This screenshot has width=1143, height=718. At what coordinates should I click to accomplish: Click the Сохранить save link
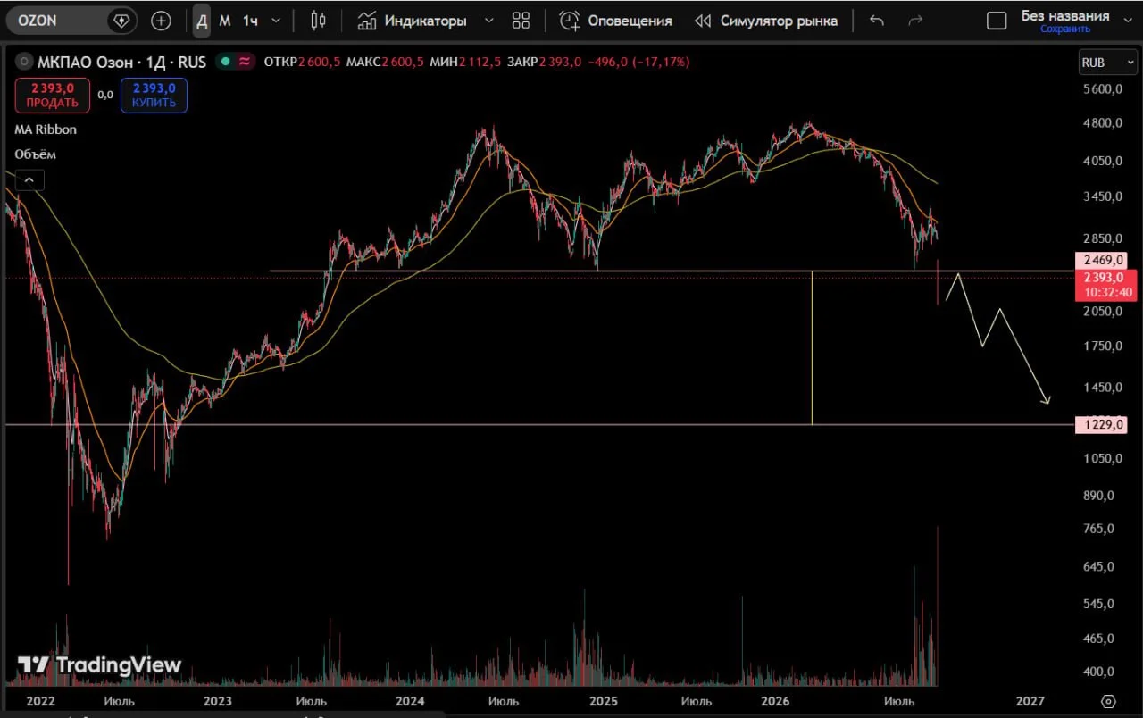(x=1065, y=29)
